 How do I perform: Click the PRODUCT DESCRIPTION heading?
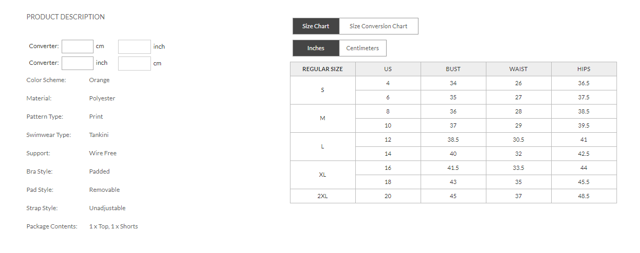[65, 17]
